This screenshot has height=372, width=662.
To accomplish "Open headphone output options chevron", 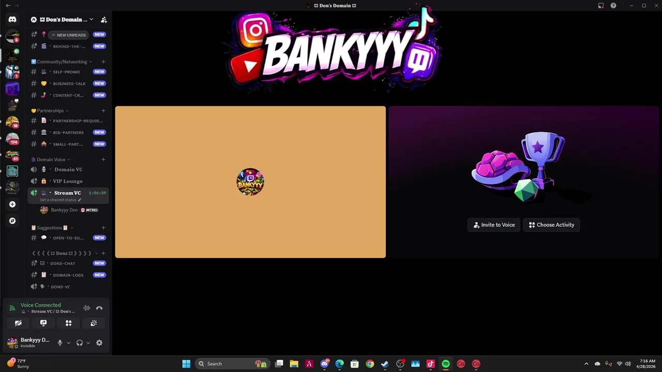I will (x=88, y=343).
